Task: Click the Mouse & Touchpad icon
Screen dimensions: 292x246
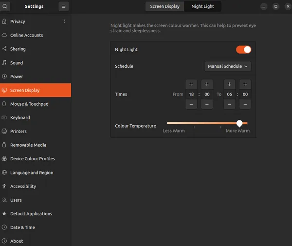Action: click(4, 104)
